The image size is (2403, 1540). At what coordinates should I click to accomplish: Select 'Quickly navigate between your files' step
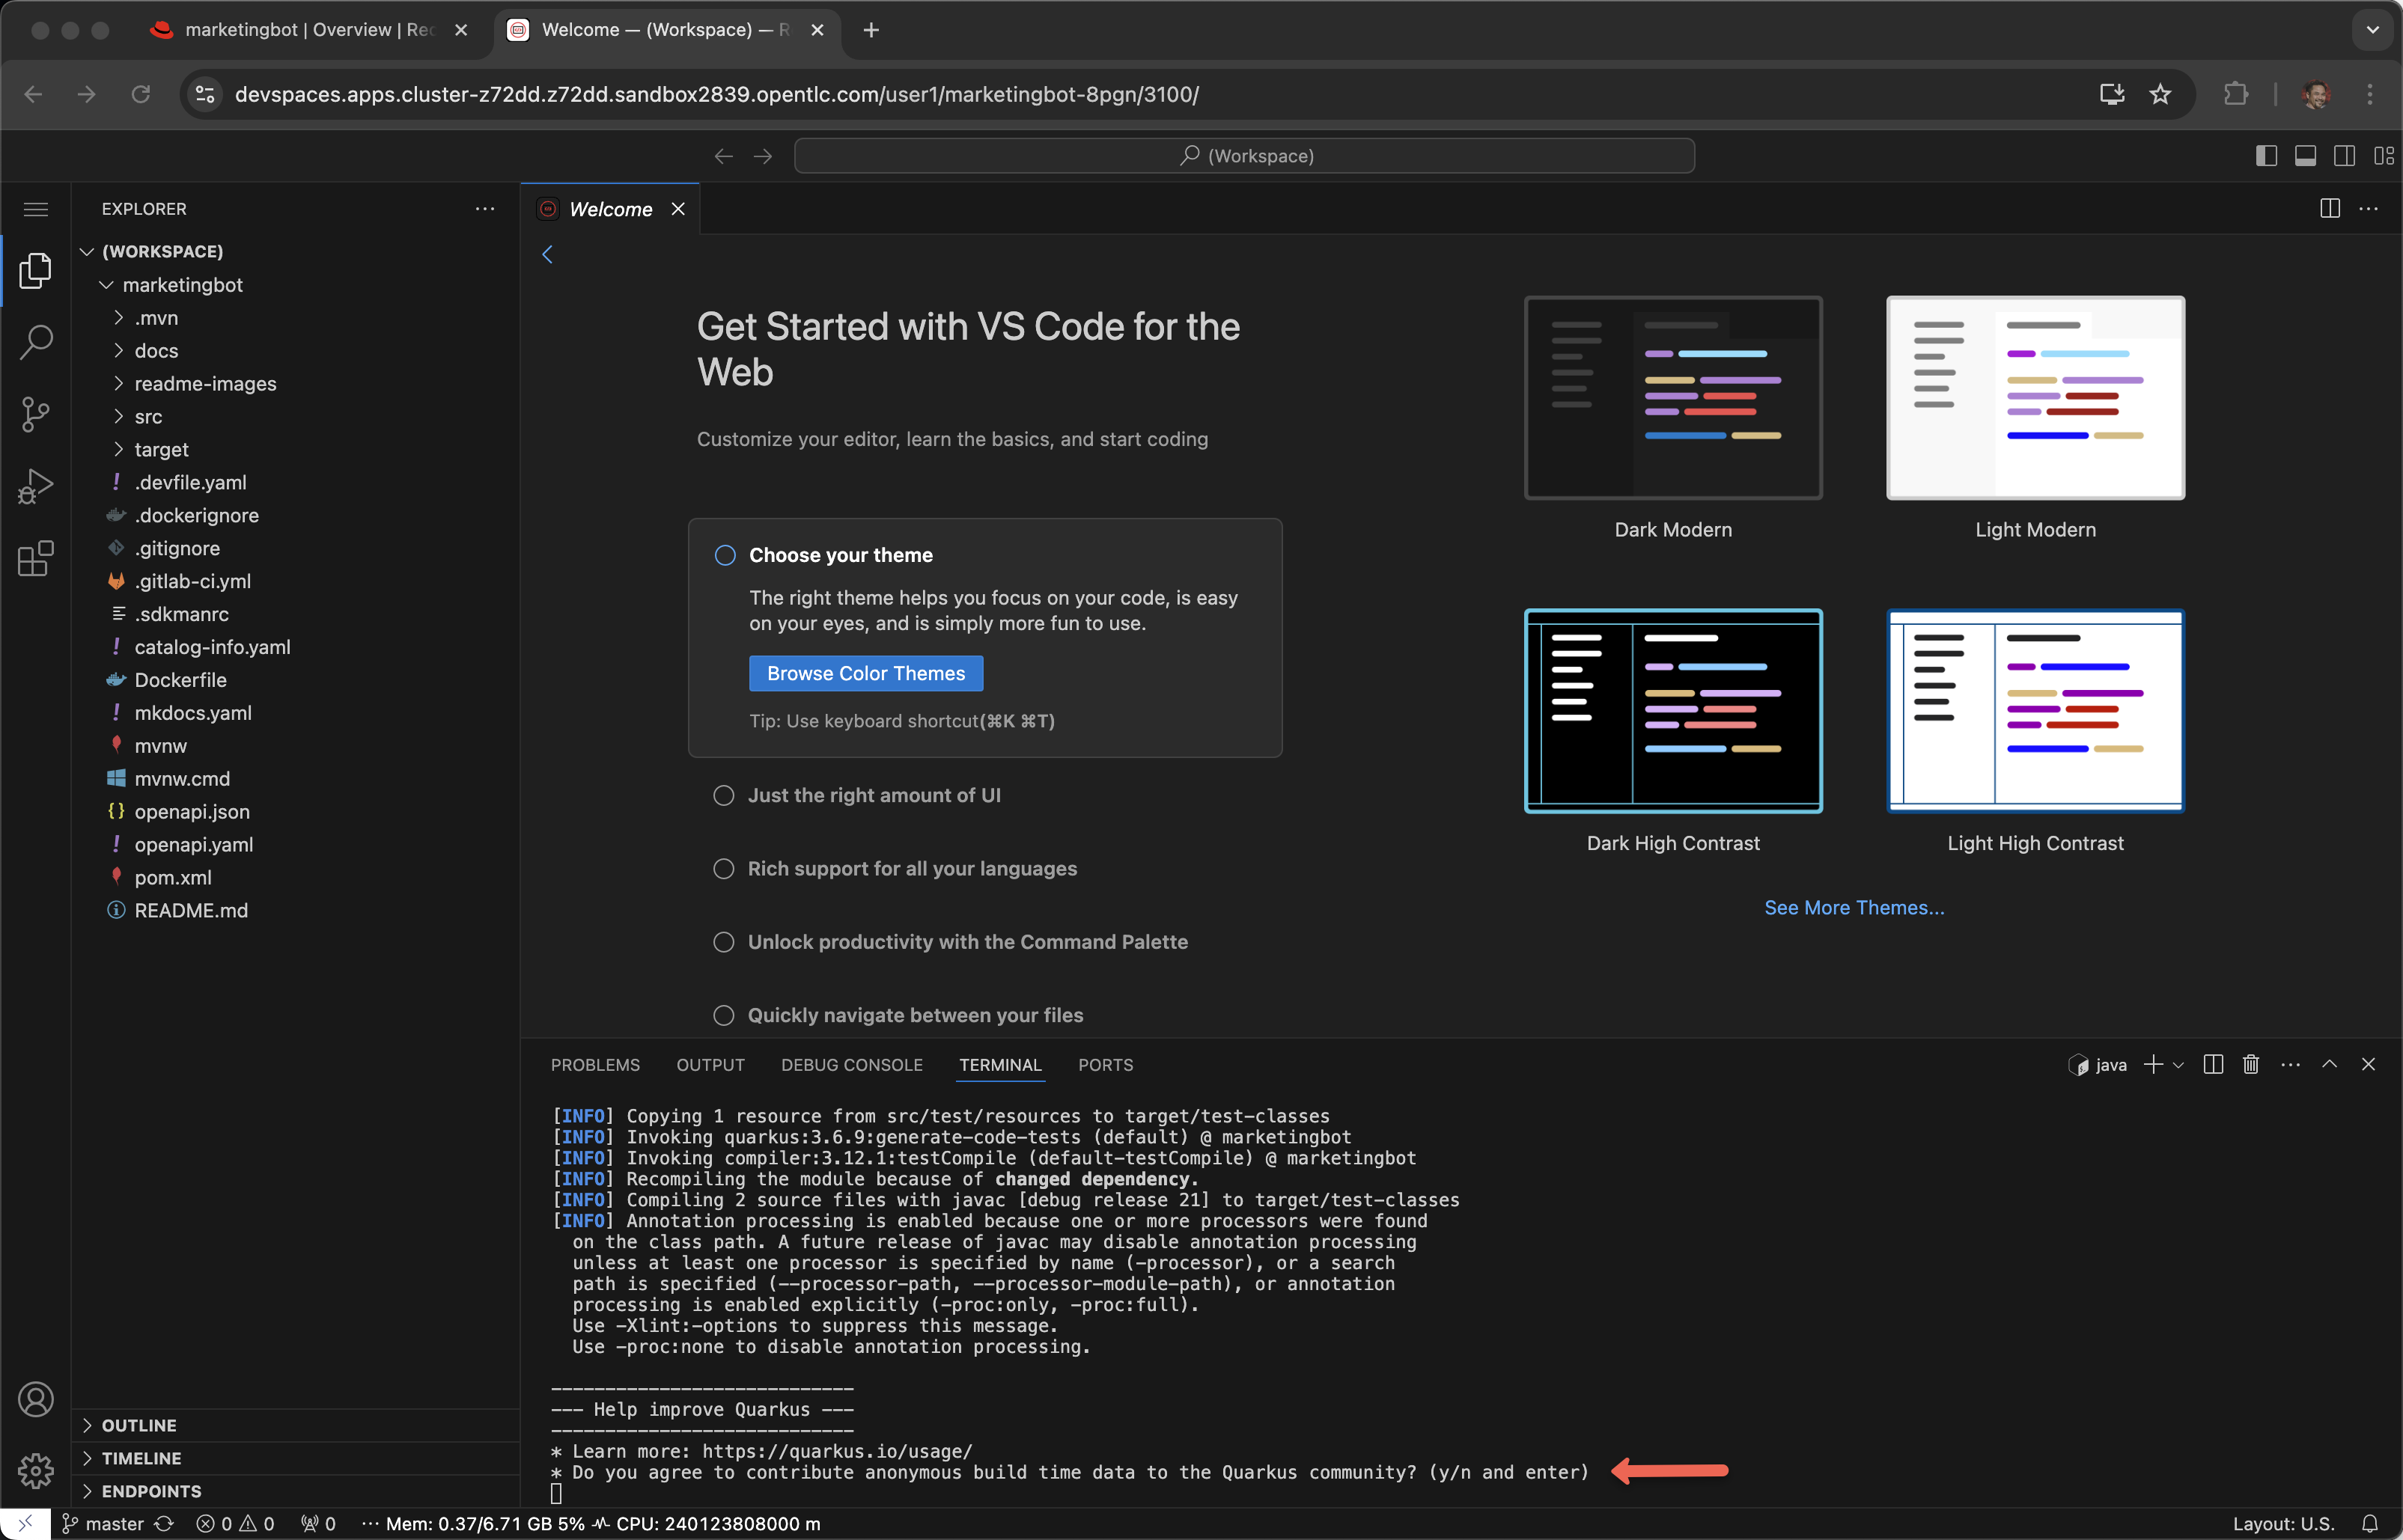pos(914,1015)
